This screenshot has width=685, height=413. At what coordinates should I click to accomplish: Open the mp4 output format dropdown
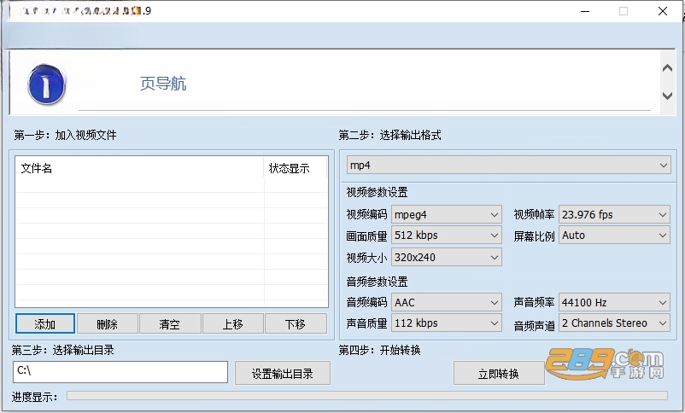[x=509, y=166]
